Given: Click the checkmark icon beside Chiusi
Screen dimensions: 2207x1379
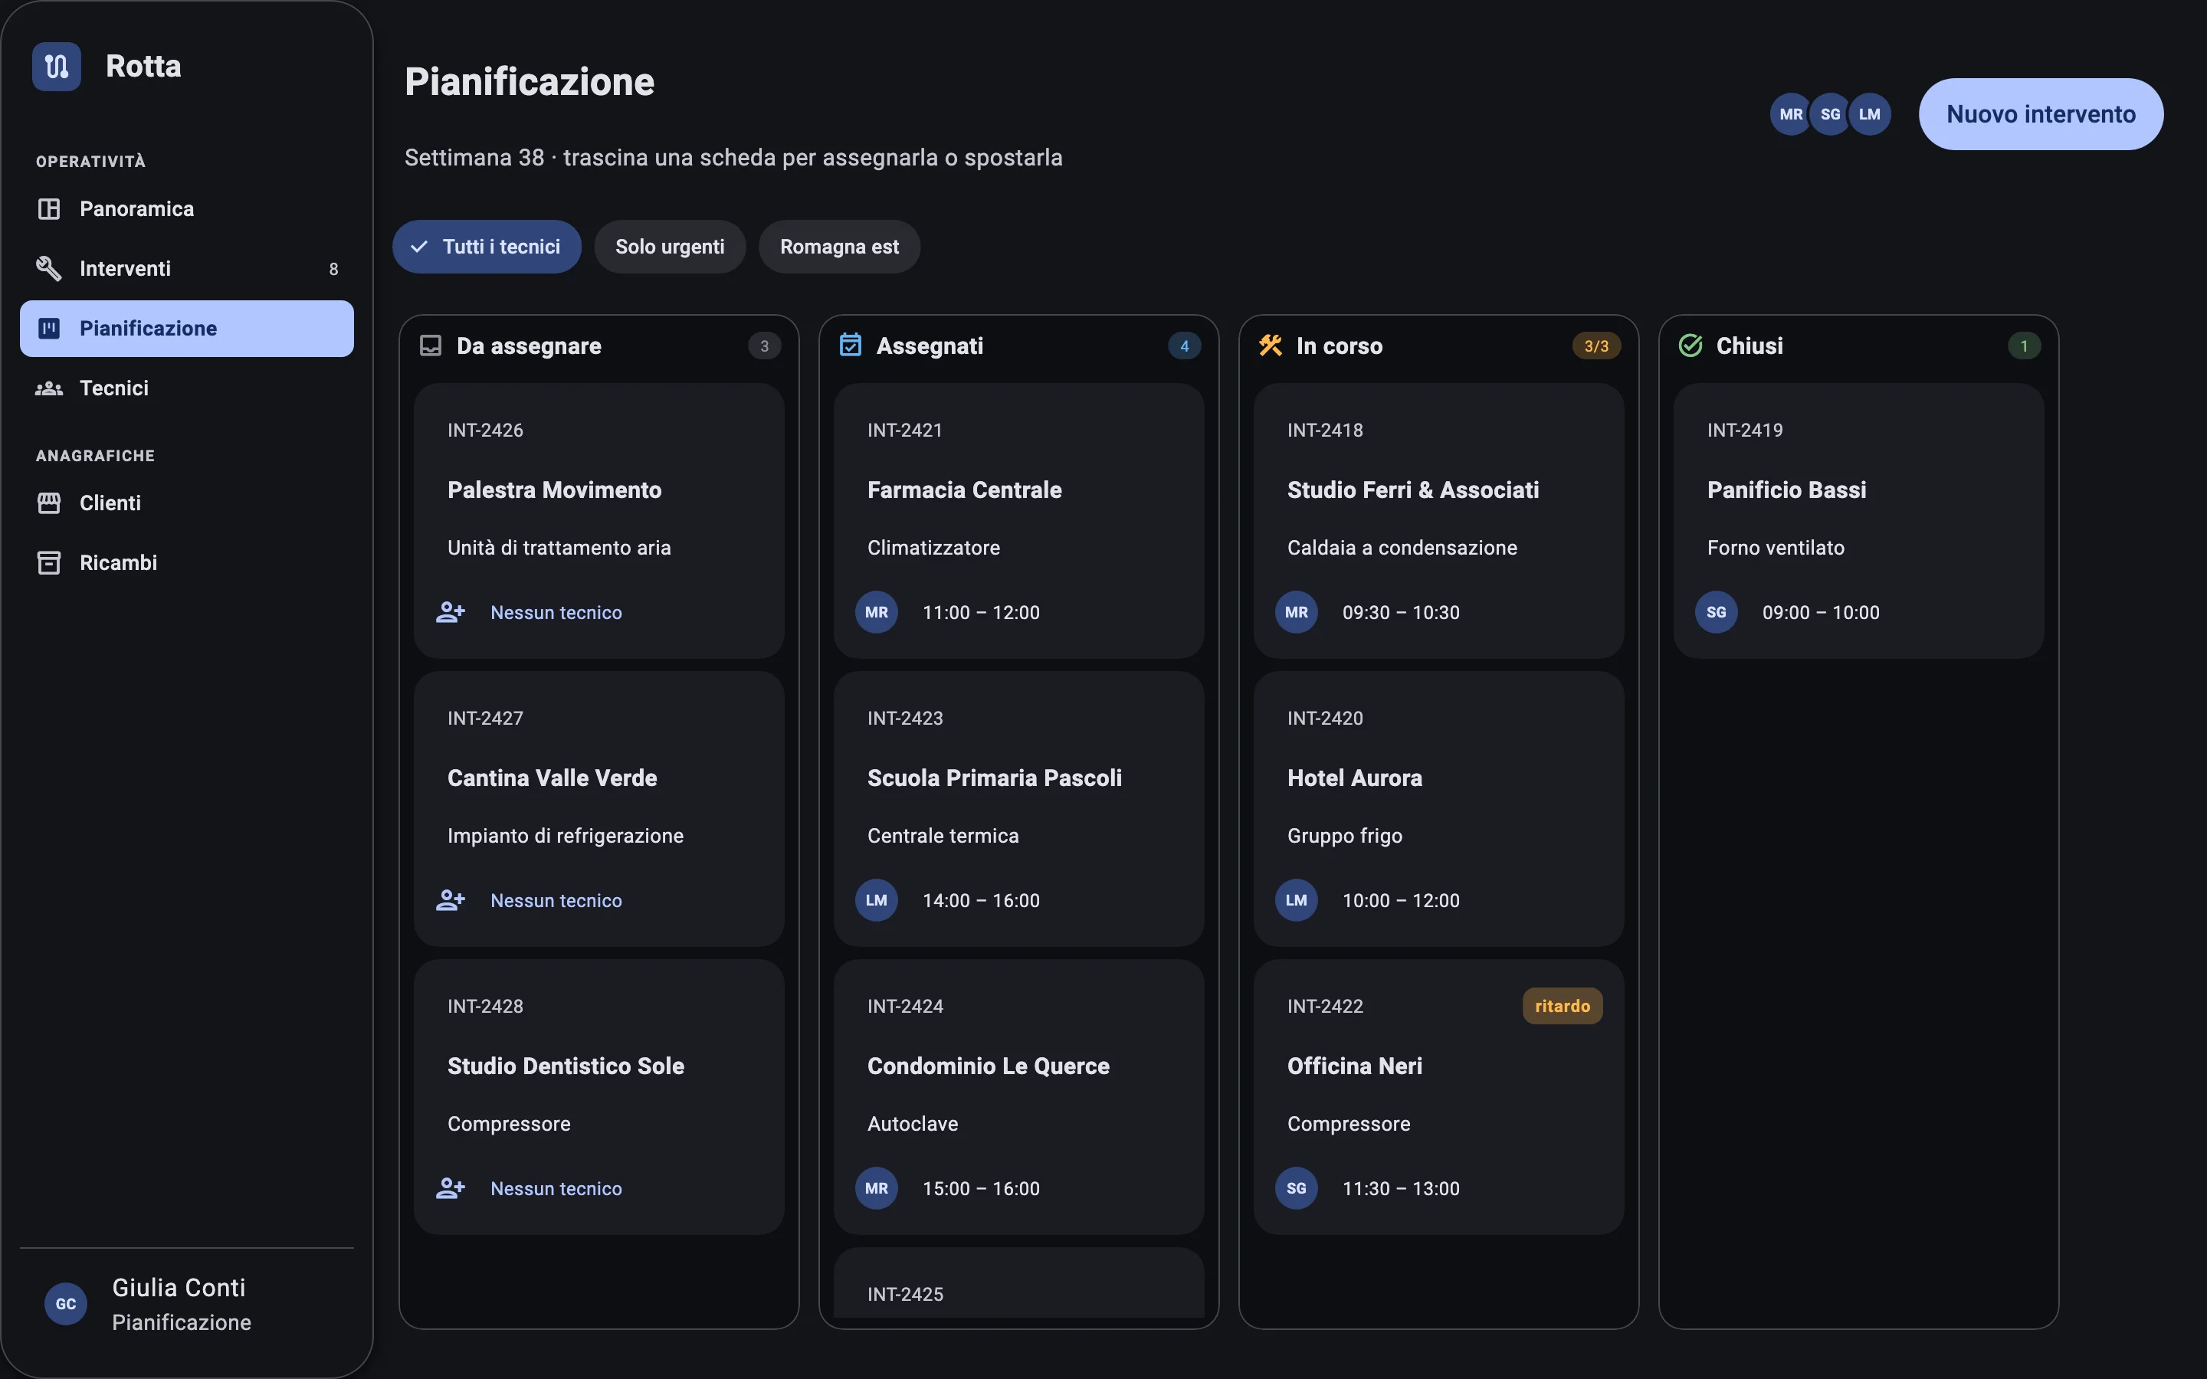Looking at the screenshot, I should (1691, 346).
